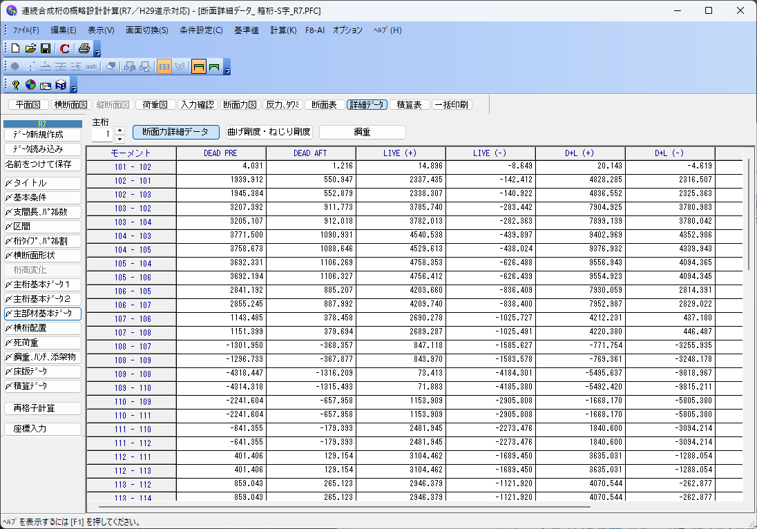Increase main girder number with up arrow
Image resolution: width=757 pixels, height=529 pixels.
[x=120, y=131]
